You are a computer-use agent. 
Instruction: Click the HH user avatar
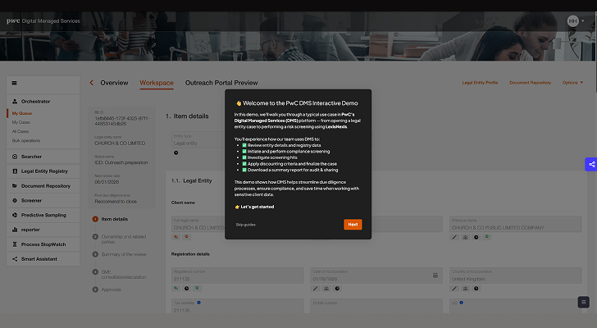(x=572, y=21)
